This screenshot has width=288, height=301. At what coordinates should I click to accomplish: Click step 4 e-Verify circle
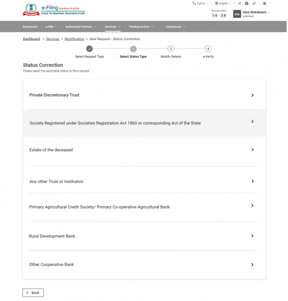pyautogui.click(x=209, y=49)
